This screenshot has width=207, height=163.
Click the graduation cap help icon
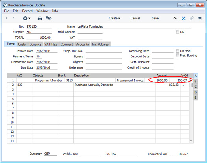(200, 18)
